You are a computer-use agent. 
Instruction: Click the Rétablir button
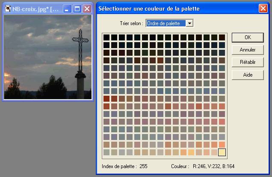(x=248, y=62)
